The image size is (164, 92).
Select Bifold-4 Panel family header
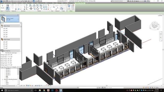10,39
